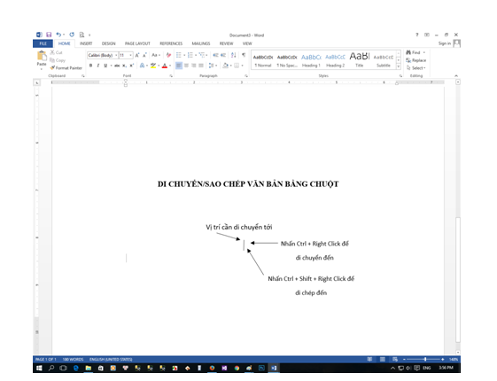Image resolution: width=497 pixels, height=381 pixels.
Task: Open the PAGE LAYOUT tab
Action: 137,43
